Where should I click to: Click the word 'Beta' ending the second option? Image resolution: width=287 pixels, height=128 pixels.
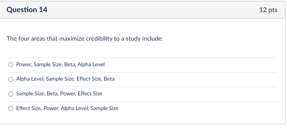(109, 79)
